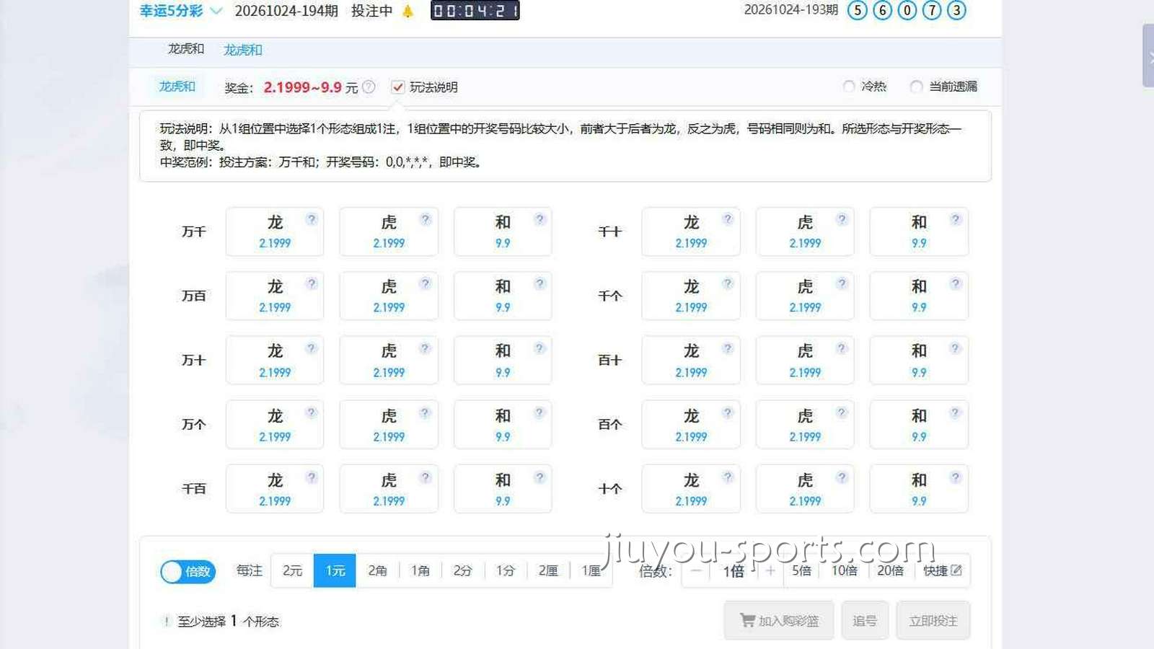Click help icon on 万千 龙 option
This screenshot has width=1154, height=649.
click(311, 219)
